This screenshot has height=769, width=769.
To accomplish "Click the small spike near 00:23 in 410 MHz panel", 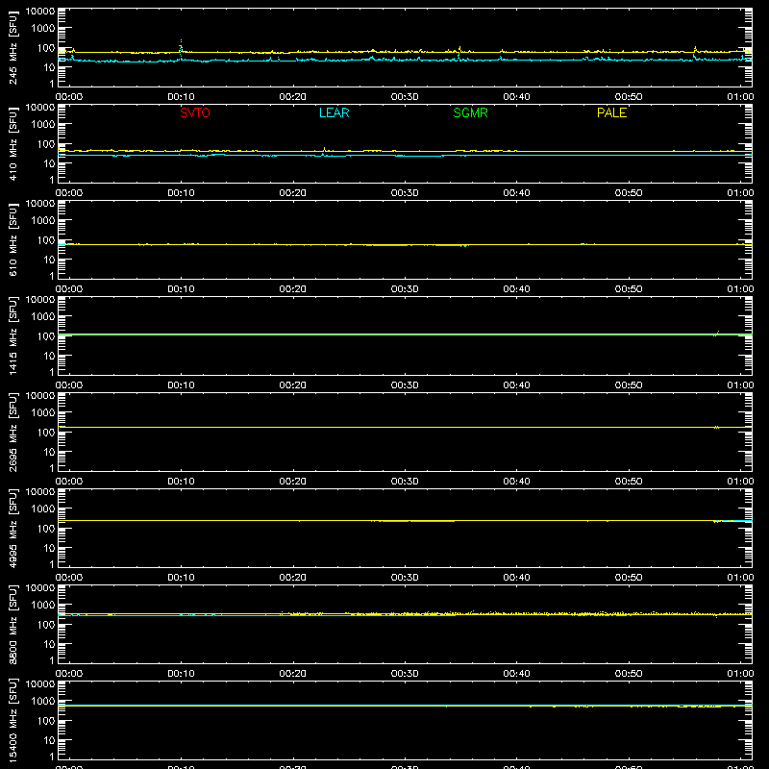I will pos(324,149).
